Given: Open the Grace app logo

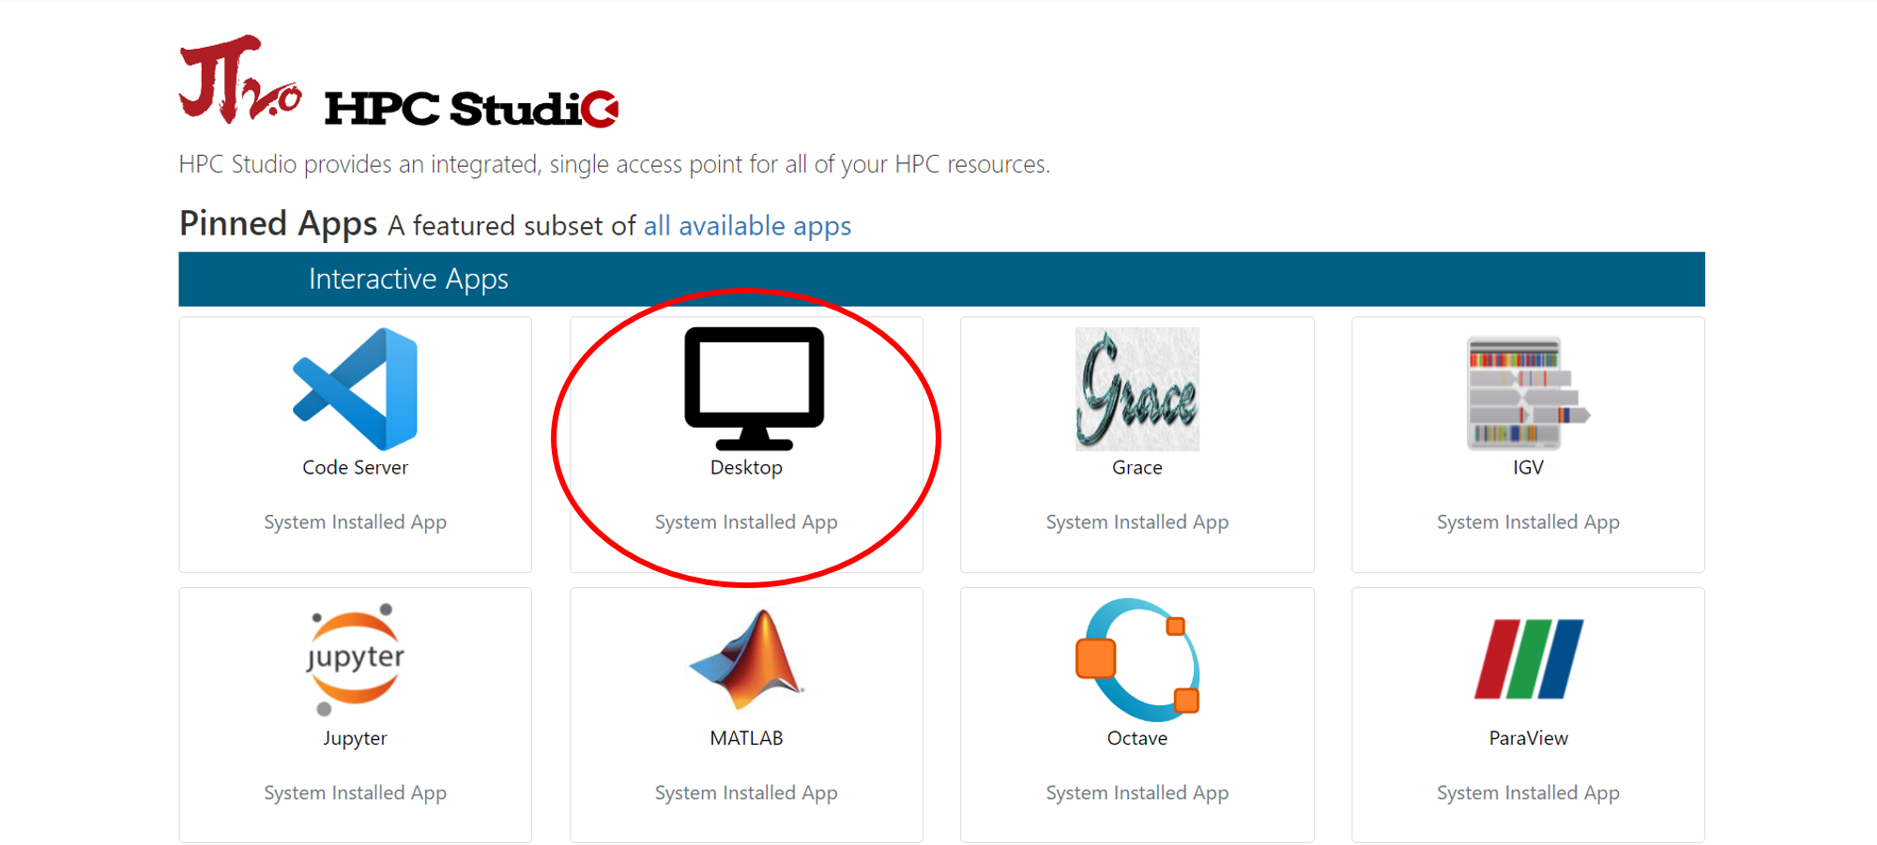Looking at the screenshot, I should pos(1137,388).
